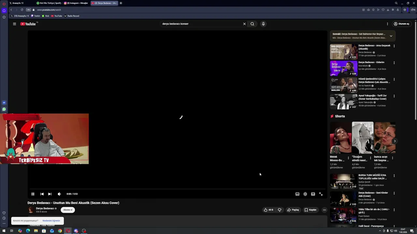Open options for Giderim video

tap(394, 63)
